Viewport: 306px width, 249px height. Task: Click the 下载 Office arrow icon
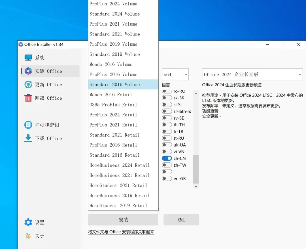[28, 138]
